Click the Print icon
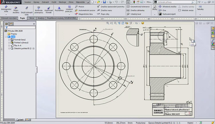This screenshot has height=124, width=215. 110,2
